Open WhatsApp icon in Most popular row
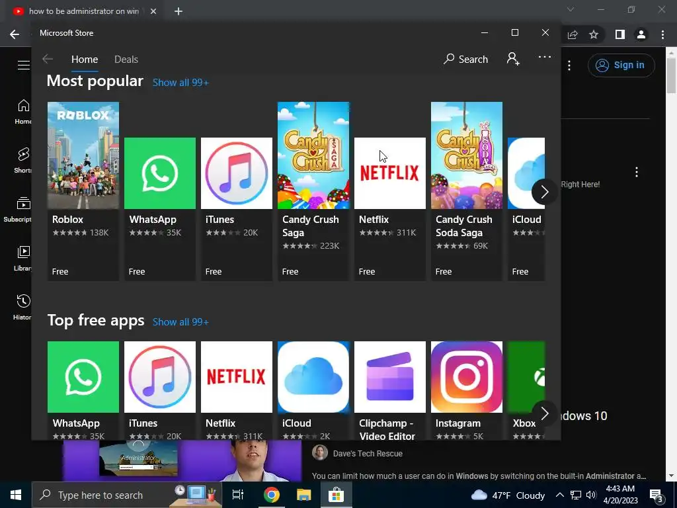The height and width of the screenshot is (508, 677). pyautogui.click(x=160, y=173)
